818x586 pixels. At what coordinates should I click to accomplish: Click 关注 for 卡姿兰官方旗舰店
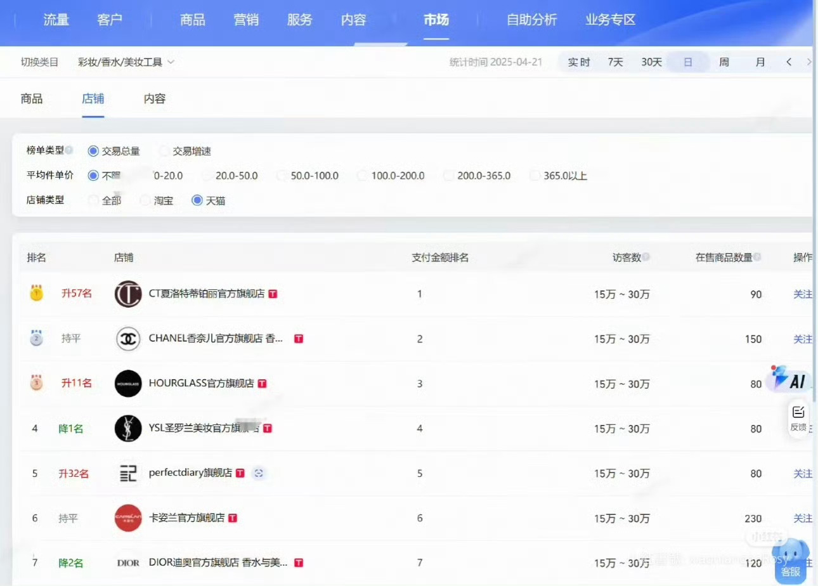(803, 518)
